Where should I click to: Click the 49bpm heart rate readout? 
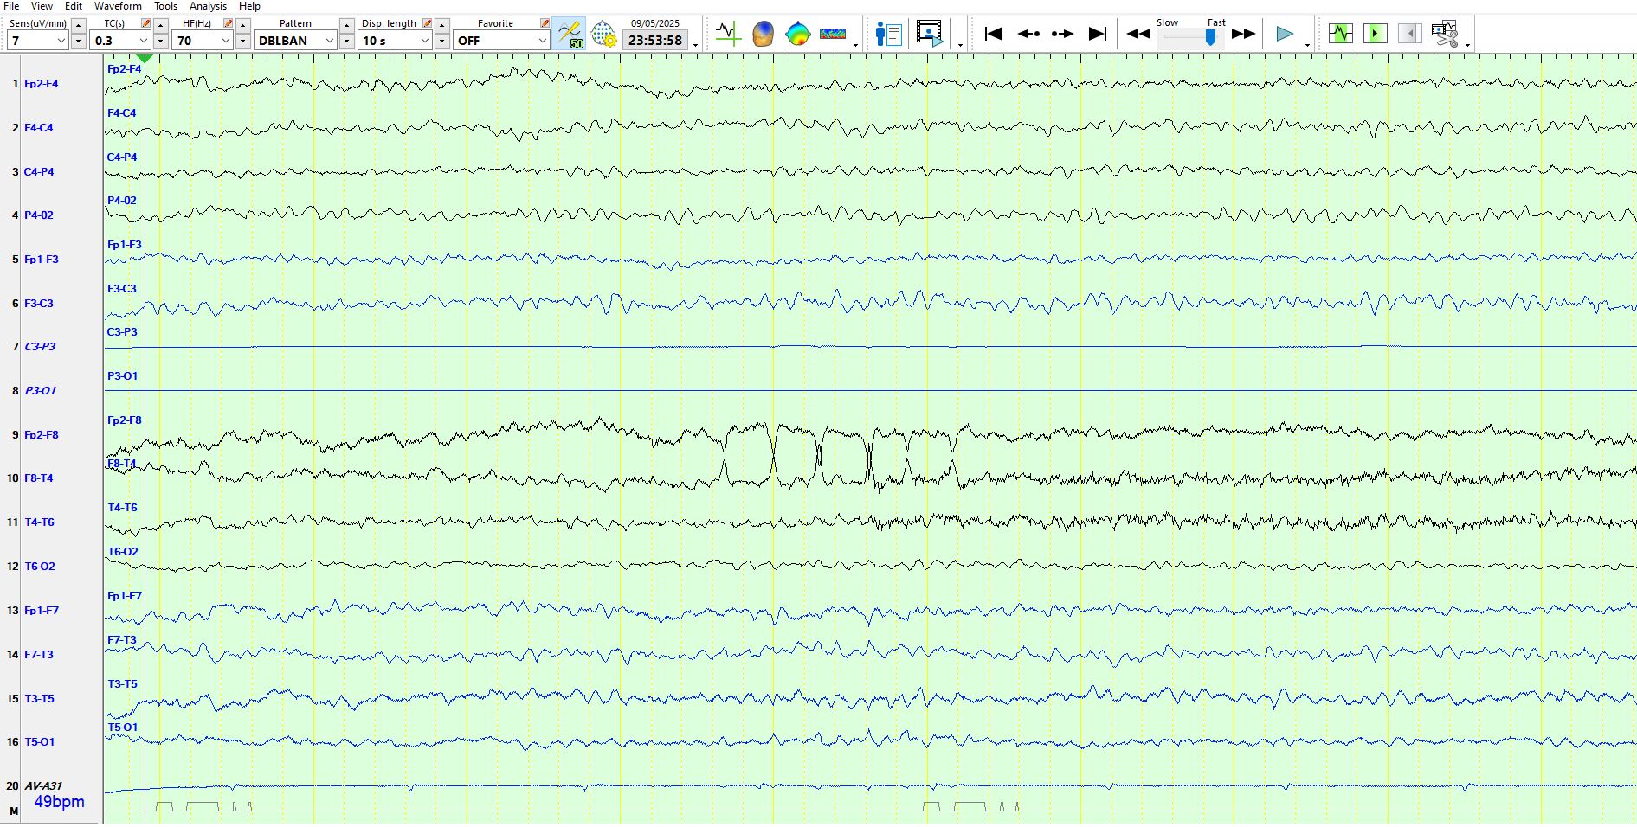60,802
